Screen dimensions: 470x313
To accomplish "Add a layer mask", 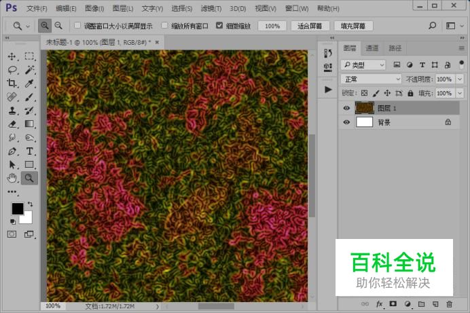I will pos(393,304).
